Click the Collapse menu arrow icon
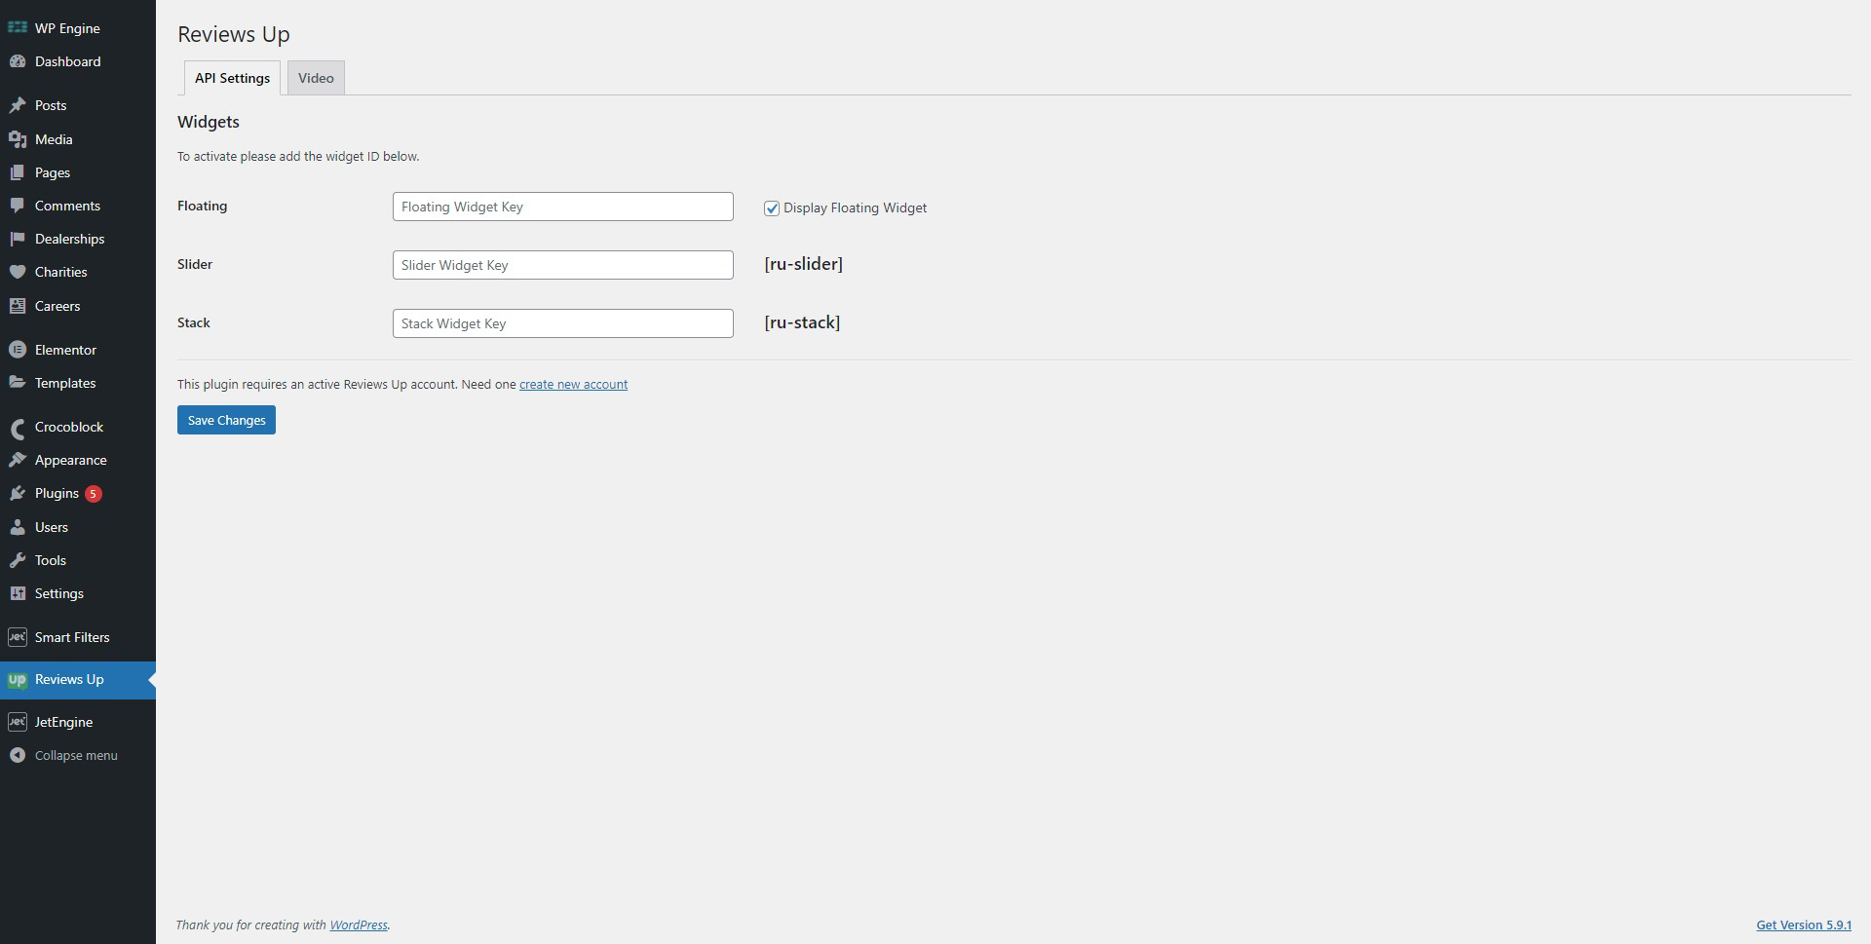Viewport: 1871px width, 944px height. [18, 755]
